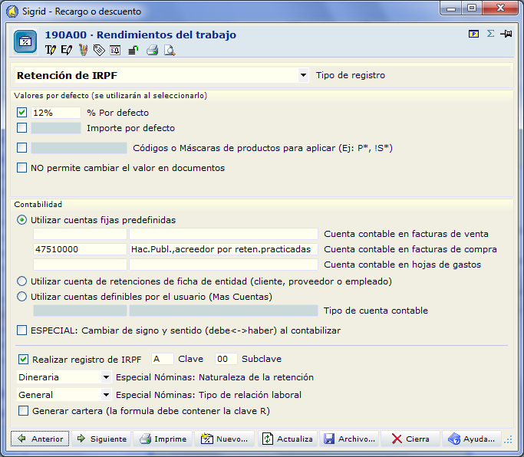Screen dimensions: 524x457
Task: Click the Clave field containing A
Action: 163,359
